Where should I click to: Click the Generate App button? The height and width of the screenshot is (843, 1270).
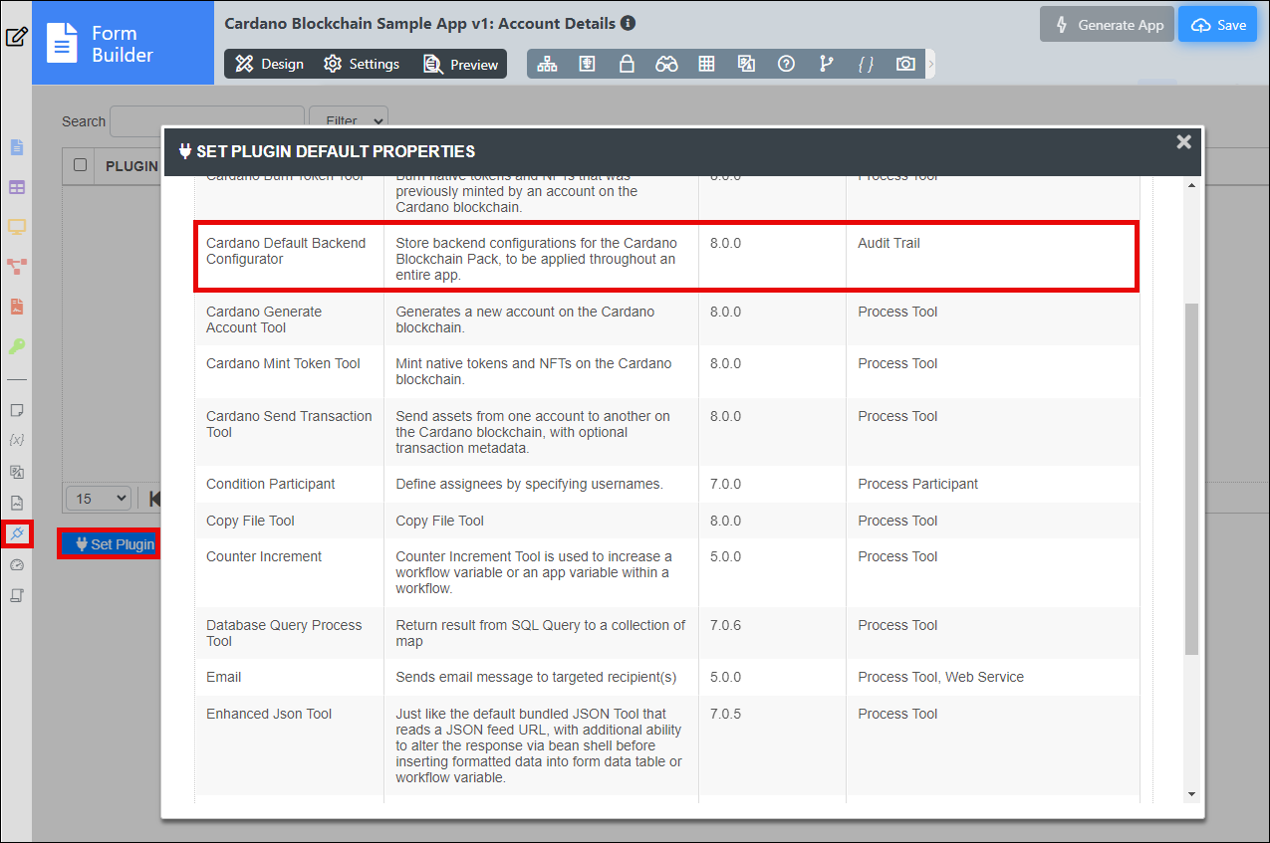tap(1107, 25)
